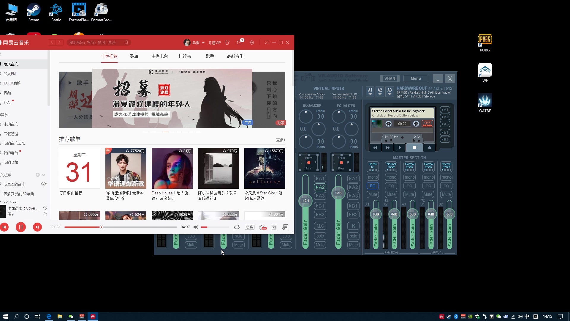Share the current song icon
This screenshot has height=321, width=570.
pyautogui.click(x=45, y=214)
